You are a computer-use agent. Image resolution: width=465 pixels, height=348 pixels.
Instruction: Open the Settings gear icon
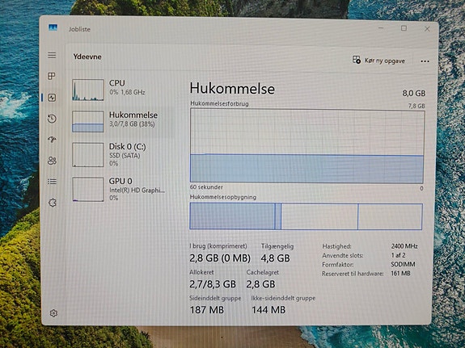coord(53,313)
